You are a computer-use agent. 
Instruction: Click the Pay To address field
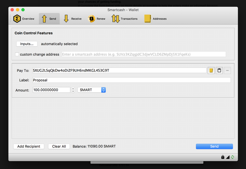click(x=119, y=70)
